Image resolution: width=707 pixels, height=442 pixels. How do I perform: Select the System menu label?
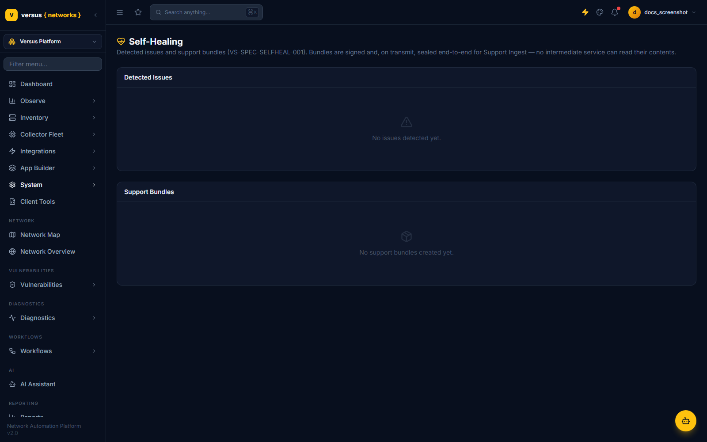[31, 185]
